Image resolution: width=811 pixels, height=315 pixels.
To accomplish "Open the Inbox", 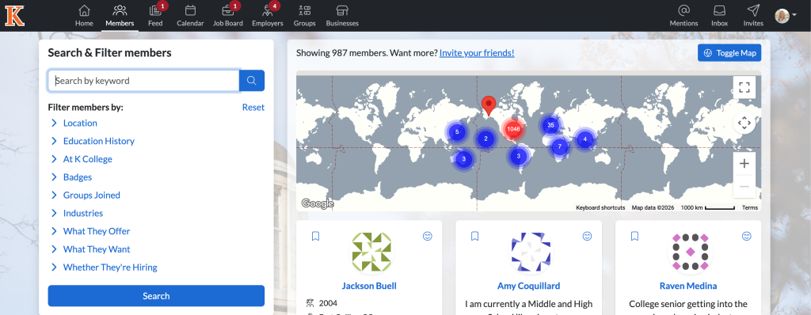I will (719, 16).
